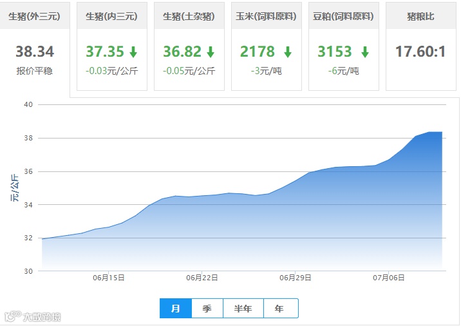Screen dimensions: 461x326
Task: Click the down arrow next to 2178
Action: click(288, 52)
